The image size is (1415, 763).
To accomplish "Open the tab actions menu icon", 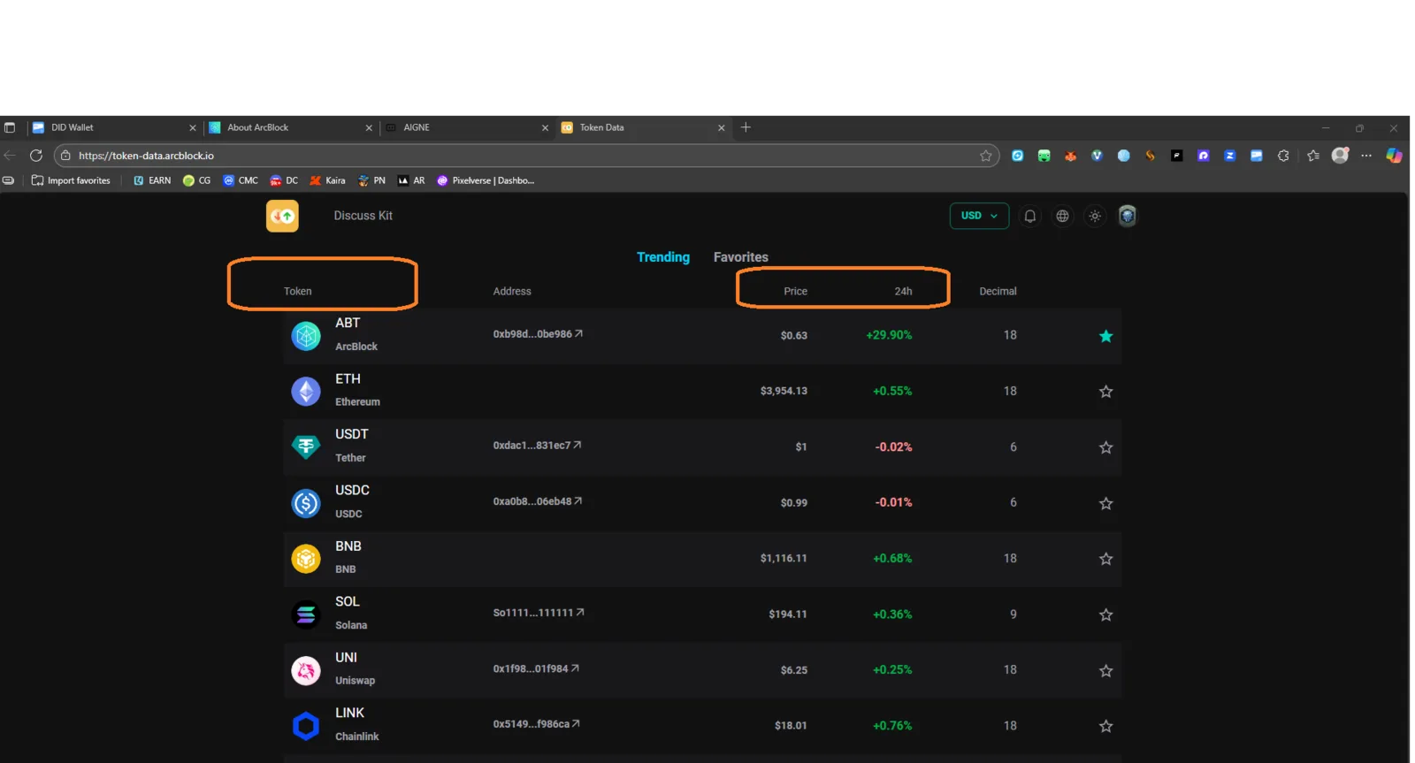I will pyautogui.click(x=10, y=127).
